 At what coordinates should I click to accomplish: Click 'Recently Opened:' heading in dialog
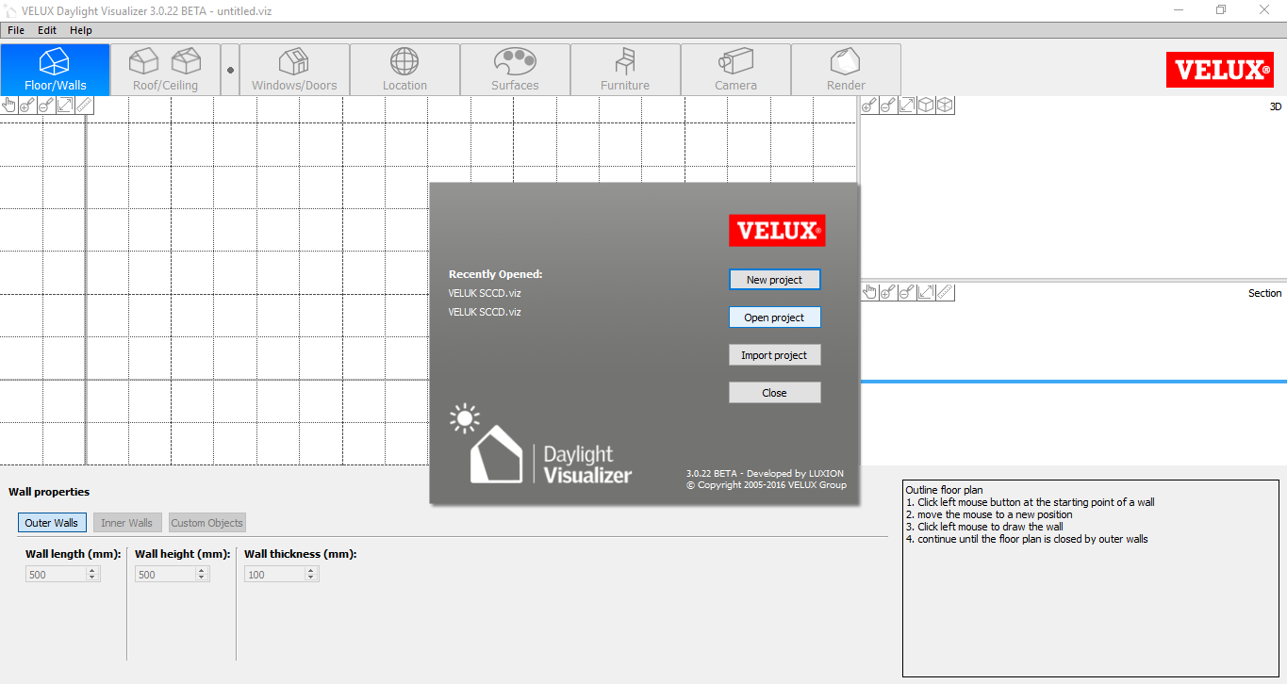pos(496,274)
